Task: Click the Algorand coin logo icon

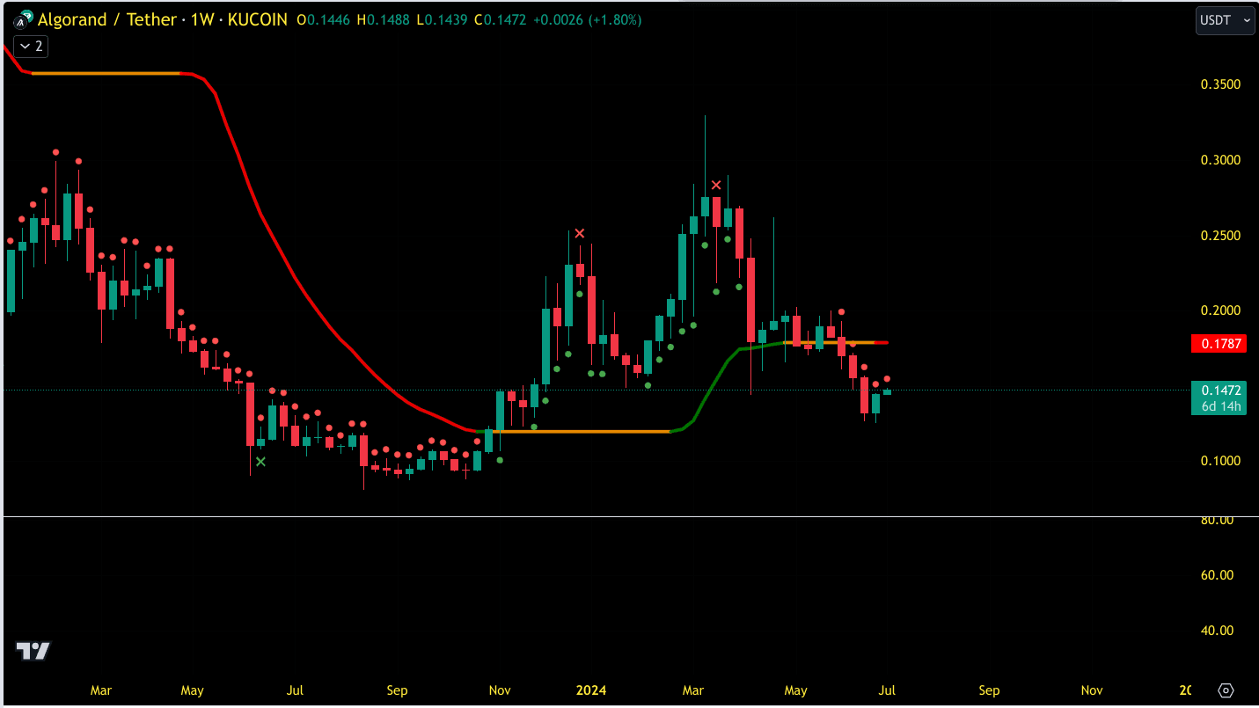Action: click(x=22, y=18)
